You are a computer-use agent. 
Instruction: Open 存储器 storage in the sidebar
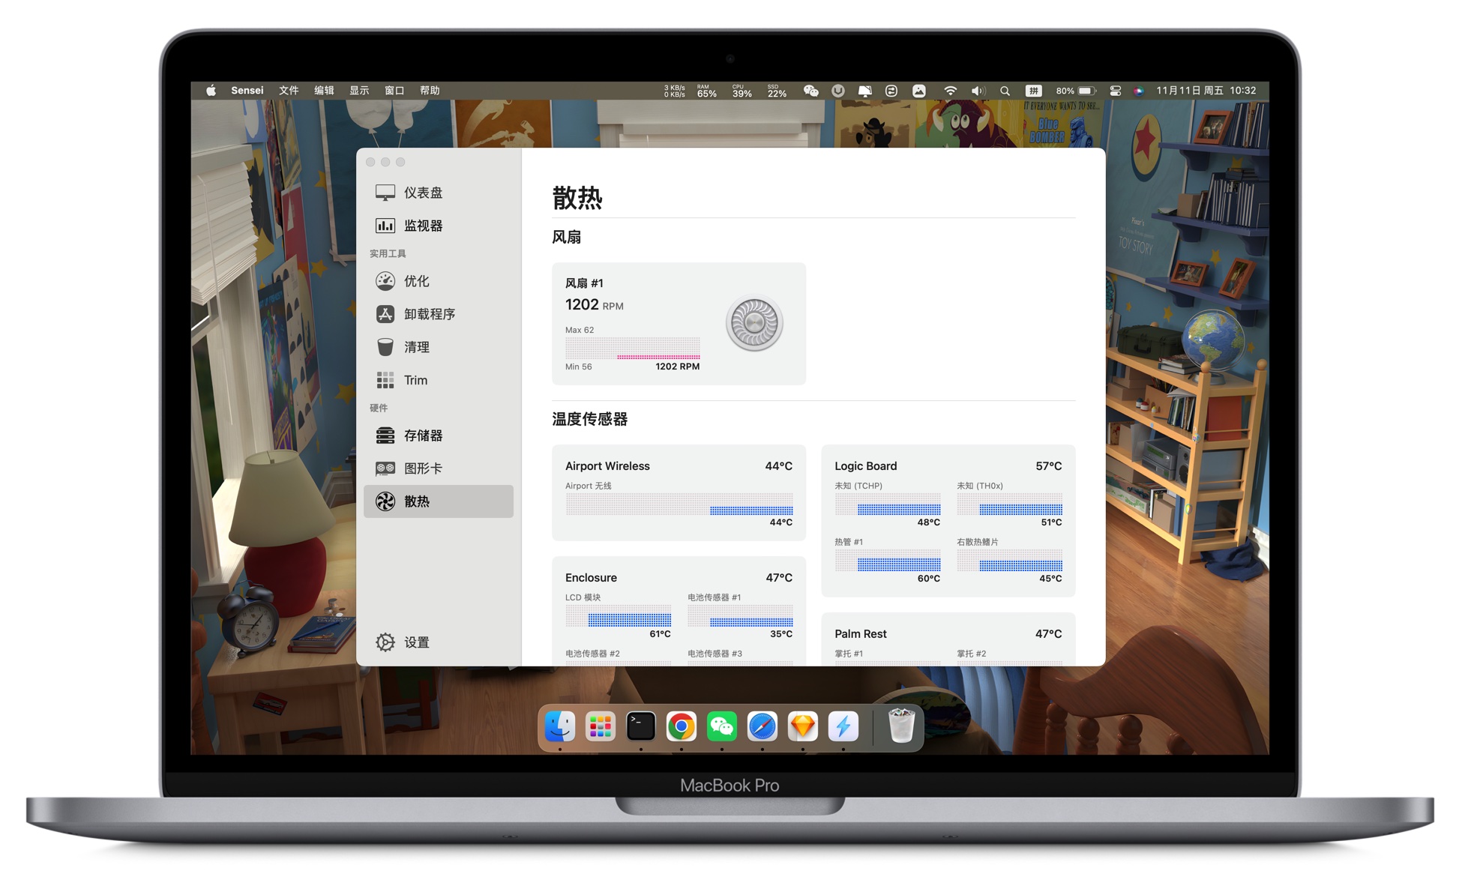tap(439, 436)
